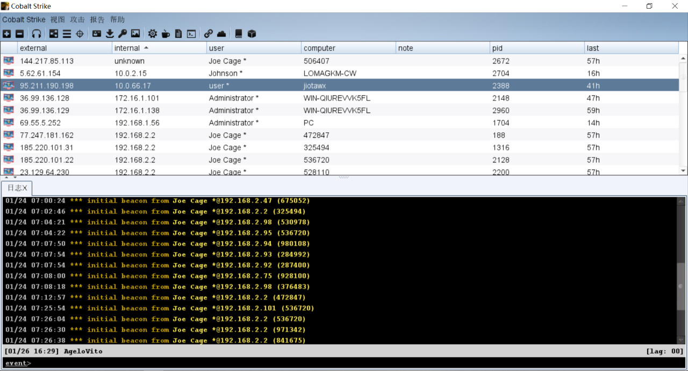Close the 日志 tab with its X
This screenshot has width=688, height=371.
point(25,188)
